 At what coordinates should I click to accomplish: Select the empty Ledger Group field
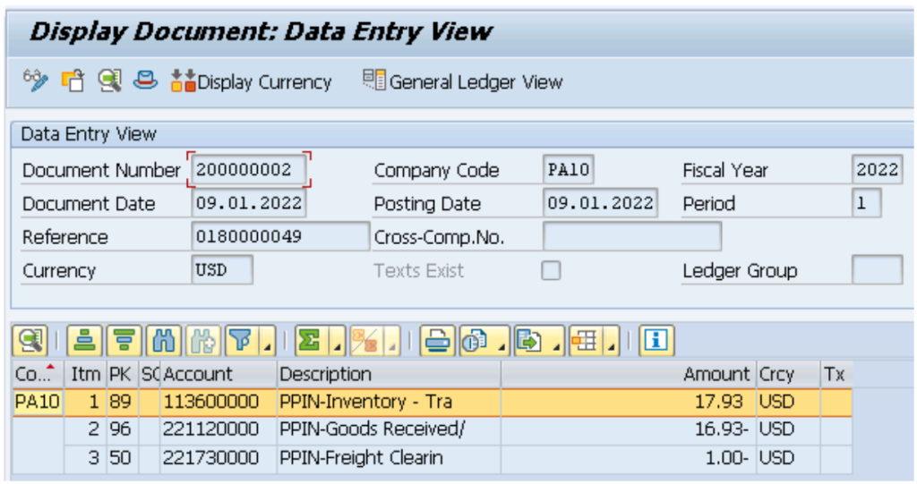(878, 270)
